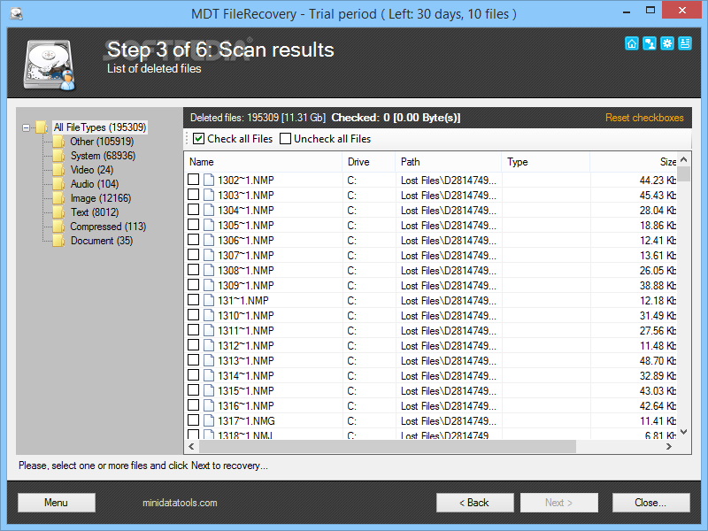The height and width of the screenshot is (531, 708).
Task: Tick the Uncheck all Files box
Action: (x=285, y=139)
